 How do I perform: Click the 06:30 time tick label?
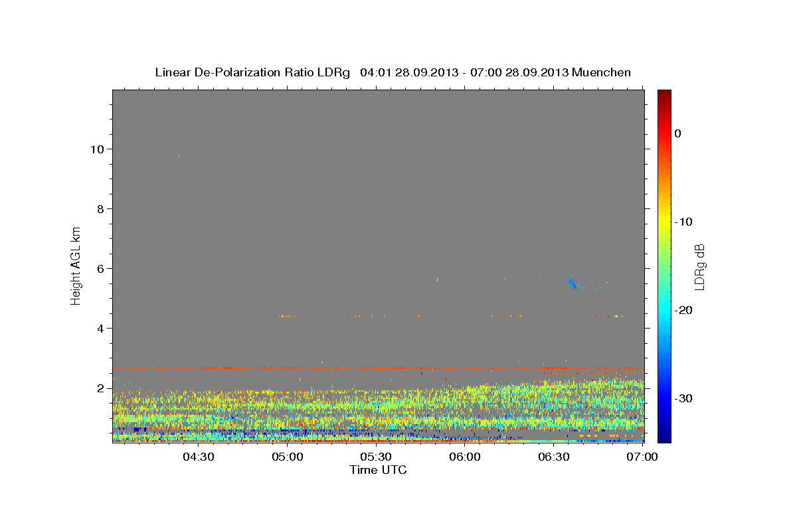[x=554, y=457]
